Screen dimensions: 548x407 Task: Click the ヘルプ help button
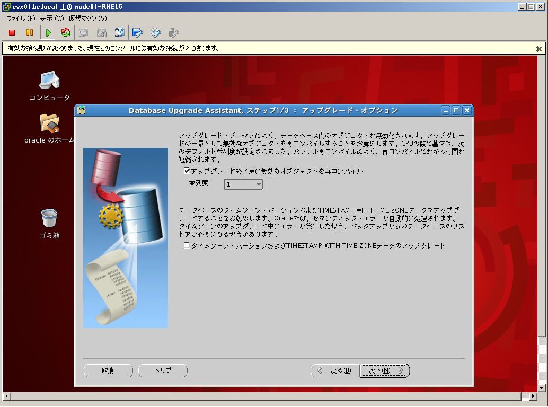pyautogui.click(x=163, y=370)
